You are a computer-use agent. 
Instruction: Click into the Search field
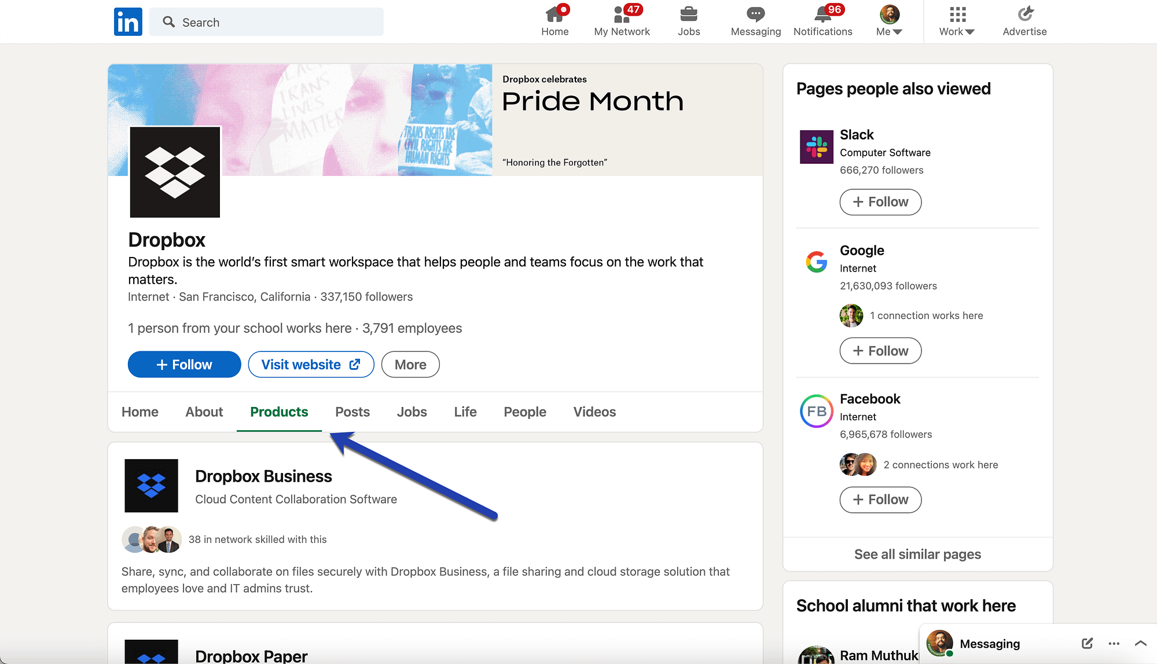[266, 22]
